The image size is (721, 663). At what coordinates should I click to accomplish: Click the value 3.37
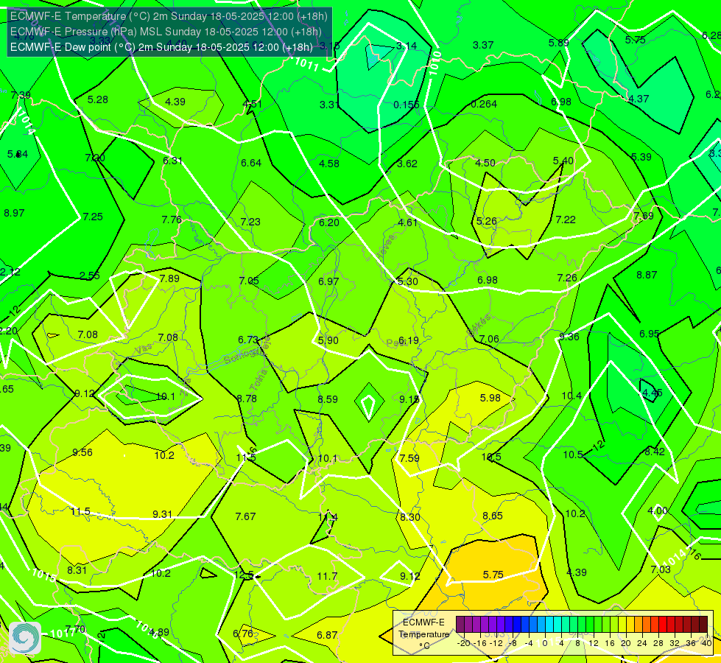483,45
